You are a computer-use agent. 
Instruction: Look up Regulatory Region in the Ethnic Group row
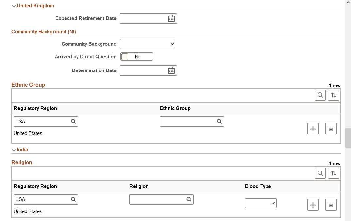[73, 121]
